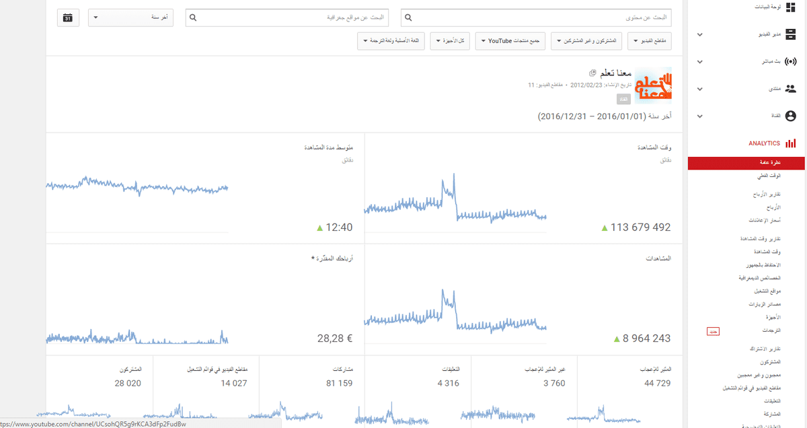
Task: Click the 8 964 243 views value
Action: [x=646, y=338]
